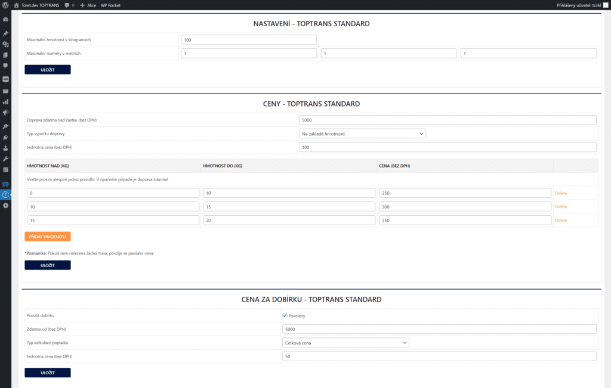Image resolution: width=611 pixels, height=388 pixels.
Task: Open the Media library sidebar icon
Action: [5, 44]
